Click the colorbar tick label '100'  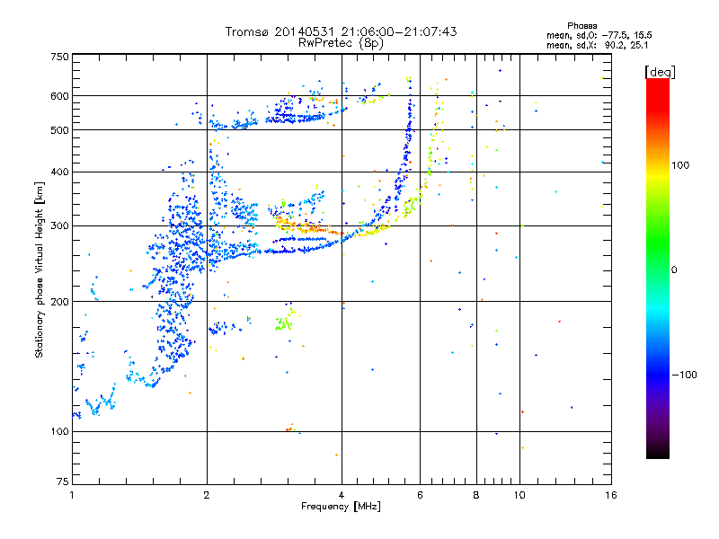(x=680, y=165)
